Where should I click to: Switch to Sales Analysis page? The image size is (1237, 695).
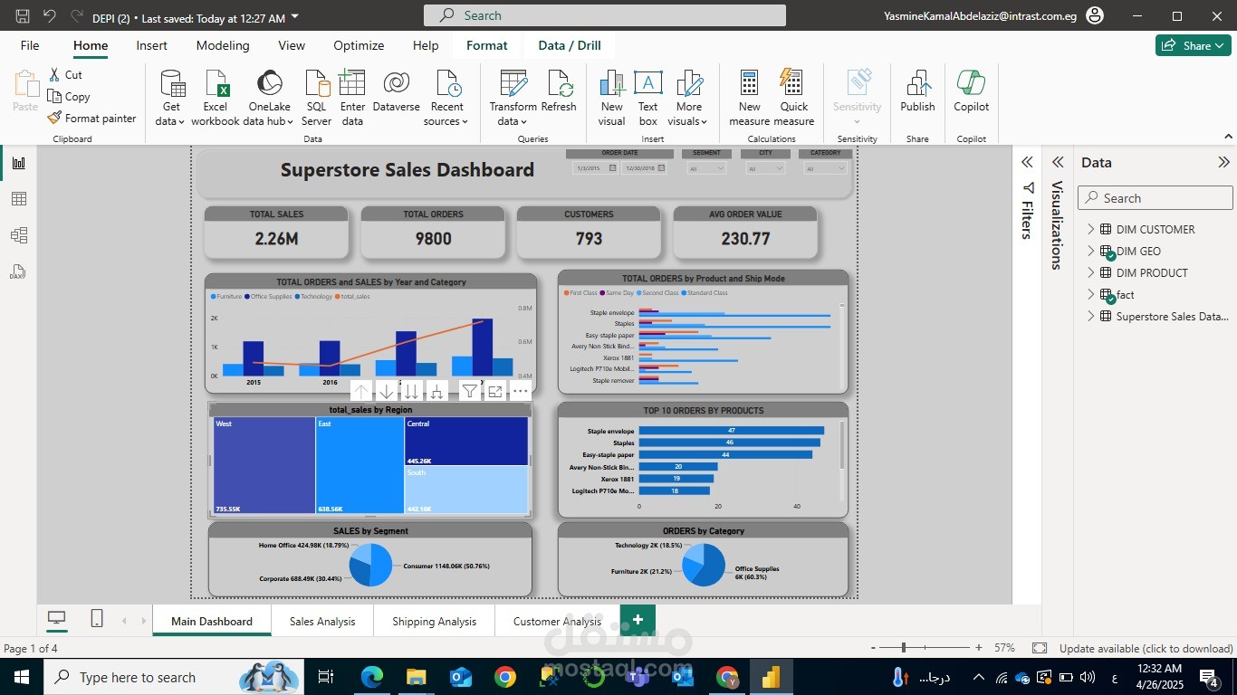322,621
